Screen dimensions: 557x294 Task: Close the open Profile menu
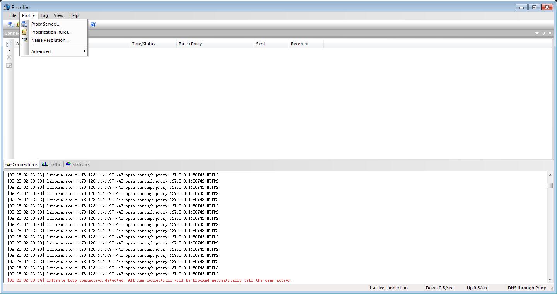[x=28, y=15]
